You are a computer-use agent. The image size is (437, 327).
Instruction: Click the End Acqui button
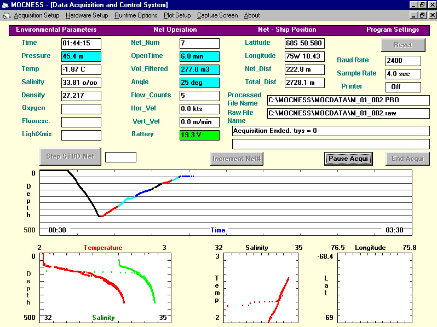pos(408,159)
